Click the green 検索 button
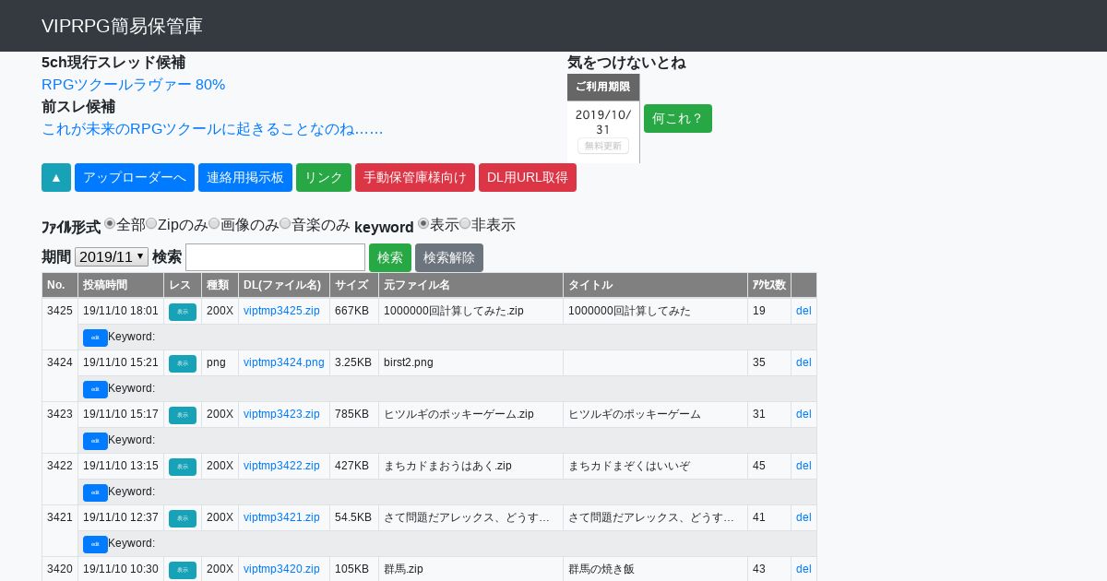Viewport: 1107px width, 581px height. click(x=390, y=257)
